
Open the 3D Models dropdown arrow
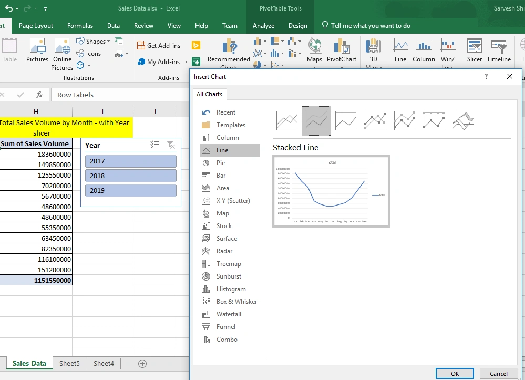pos(89,65)
